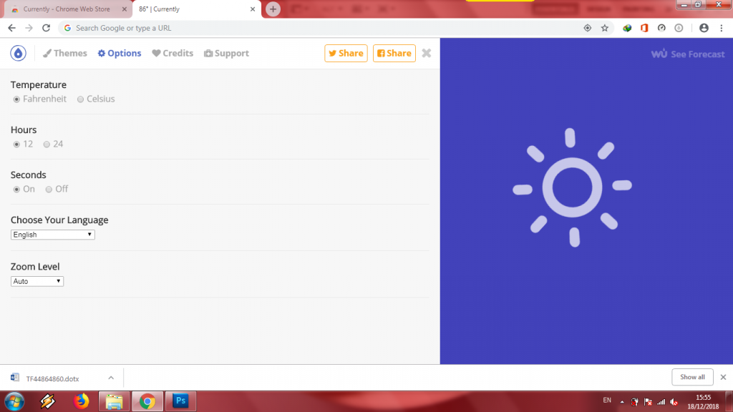The height and width of the screenshot is (412, 733).
Task: Open the Options tab
Action: pos(120,53)
